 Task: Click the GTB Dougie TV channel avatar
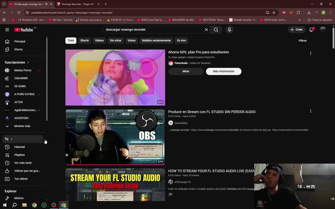(170, 182)
